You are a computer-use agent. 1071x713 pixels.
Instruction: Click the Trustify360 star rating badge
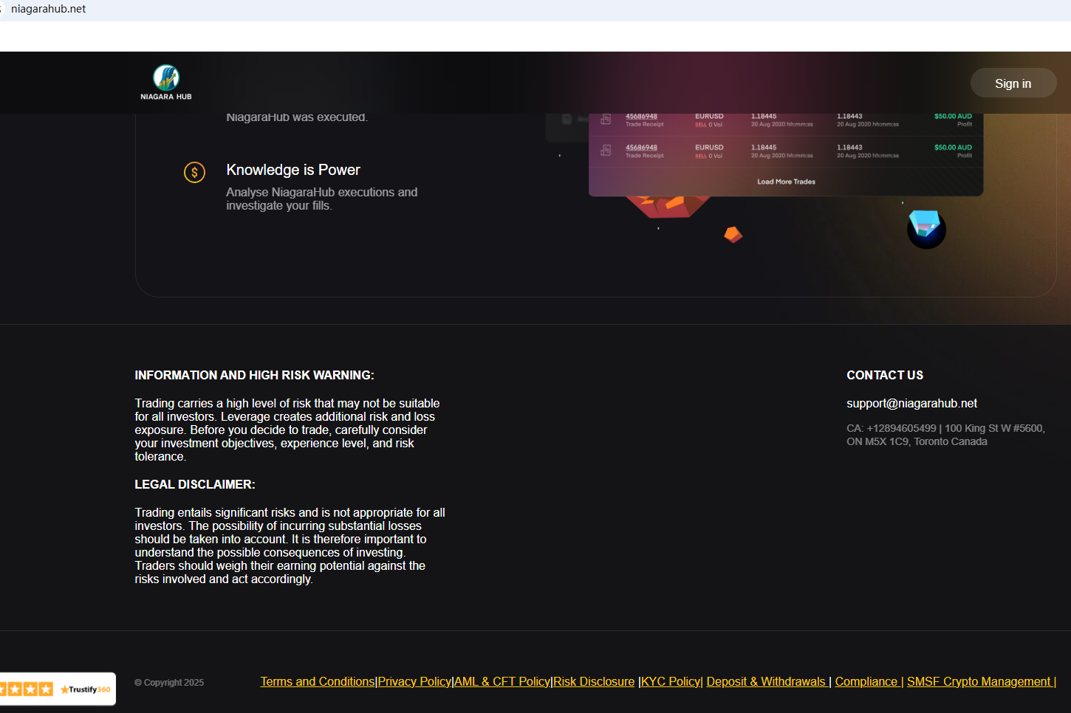pyautogui.click(x=57, y=689)
